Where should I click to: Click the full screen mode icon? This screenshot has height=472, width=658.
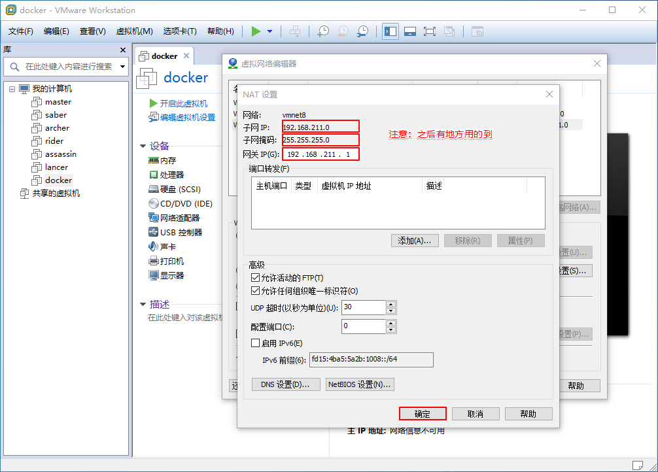pyautogui.click(x=429, y=31)
